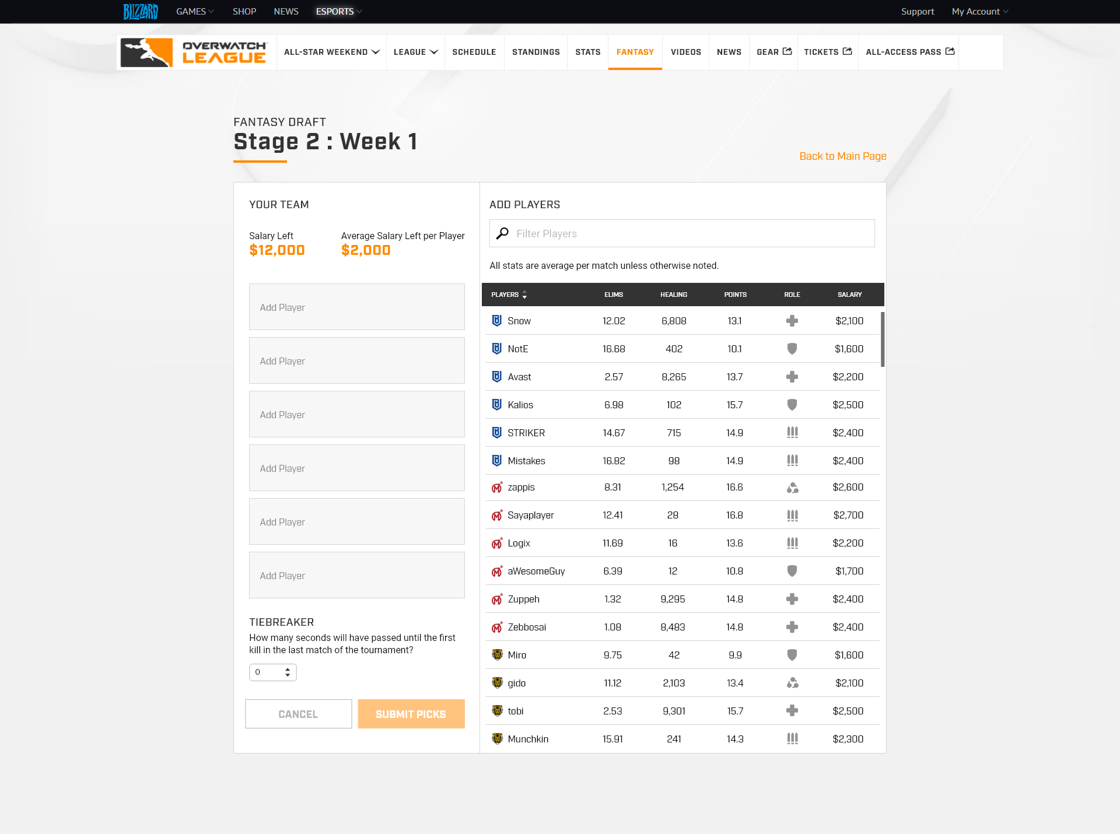
Task: Click the sort arrows on the Players column
Action: pos(524,295)
